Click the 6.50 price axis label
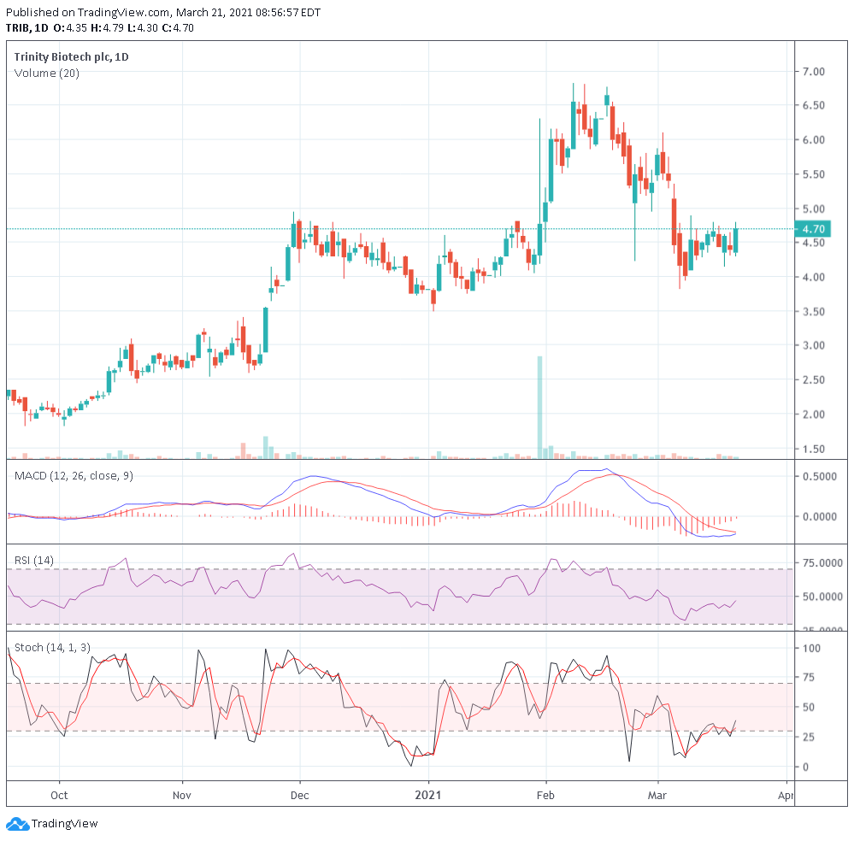The width and height of the screenshot is (854, 841). pyautogui.click(x=813, y=105)
